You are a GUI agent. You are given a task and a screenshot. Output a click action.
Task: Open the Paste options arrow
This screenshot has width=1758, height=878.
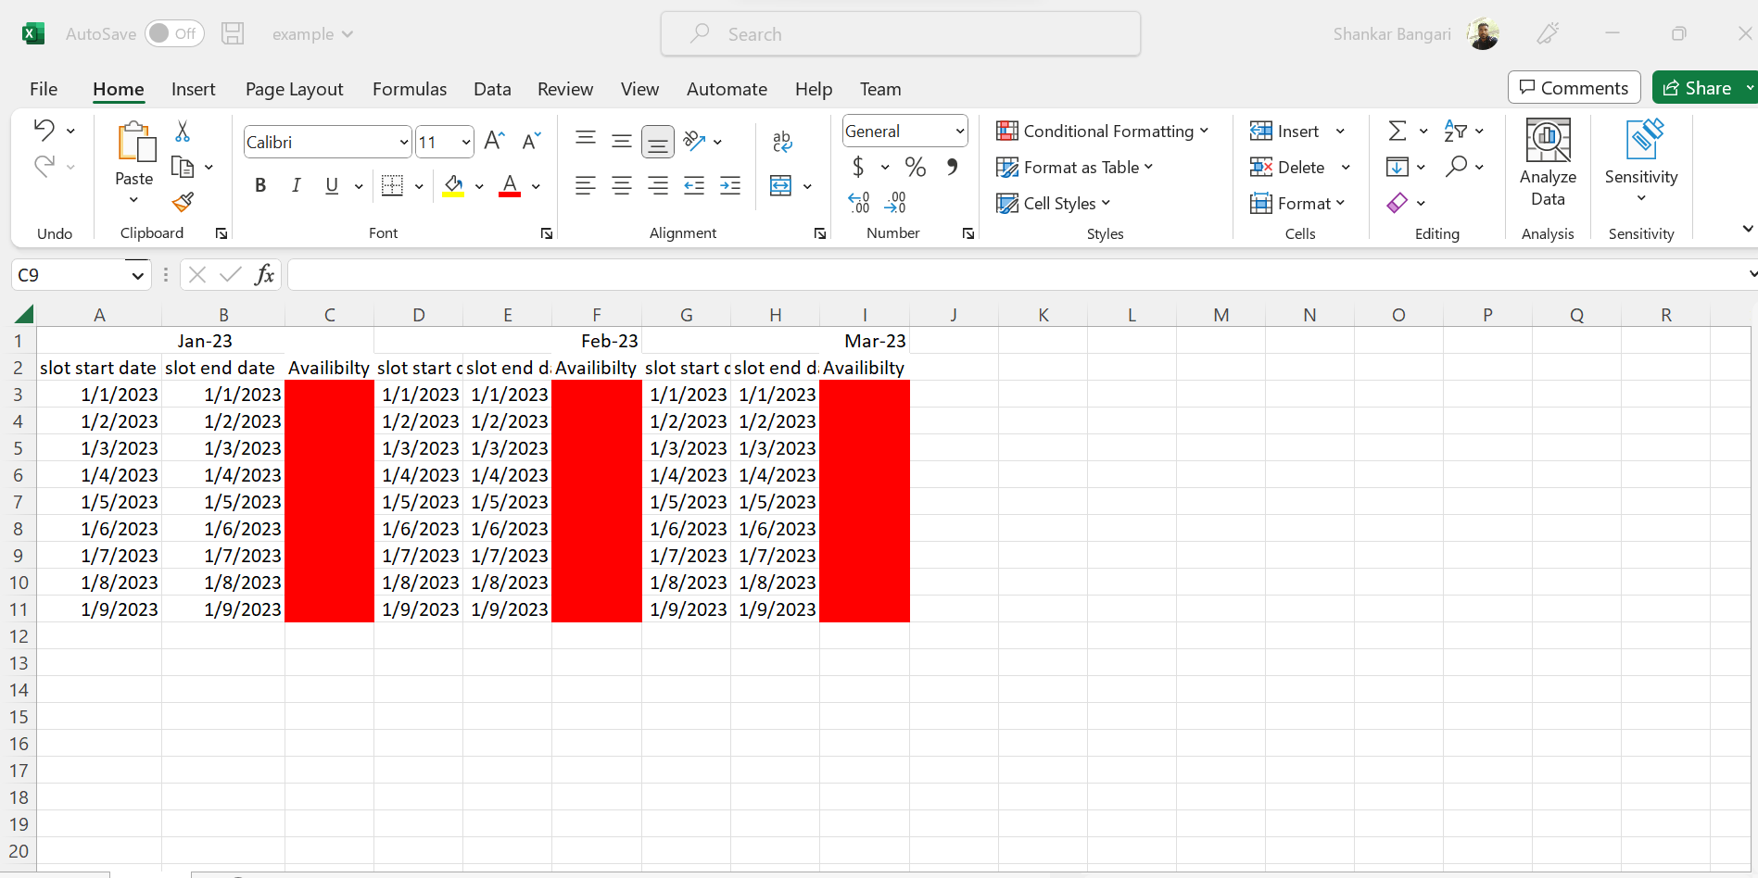coord(133,200)
